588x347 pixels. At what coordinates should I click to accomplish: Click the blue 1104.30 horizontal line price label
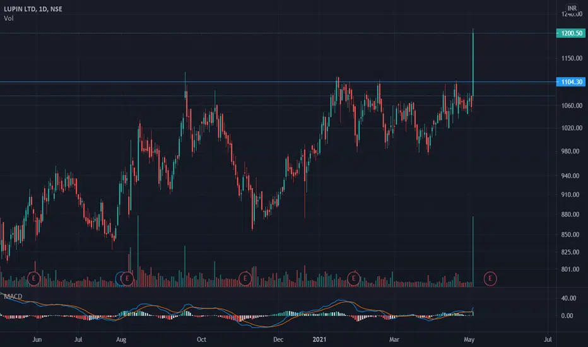point(571,82)
